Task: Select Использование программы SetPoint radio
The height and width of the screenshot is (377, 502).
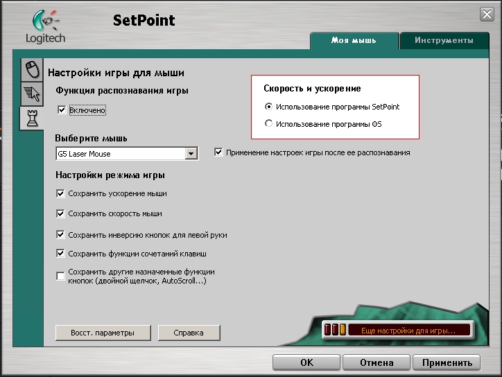Action: pyautogui.click(x=268, y=106)
